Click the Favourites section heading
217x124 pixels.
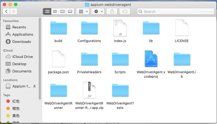click(11, 21)
